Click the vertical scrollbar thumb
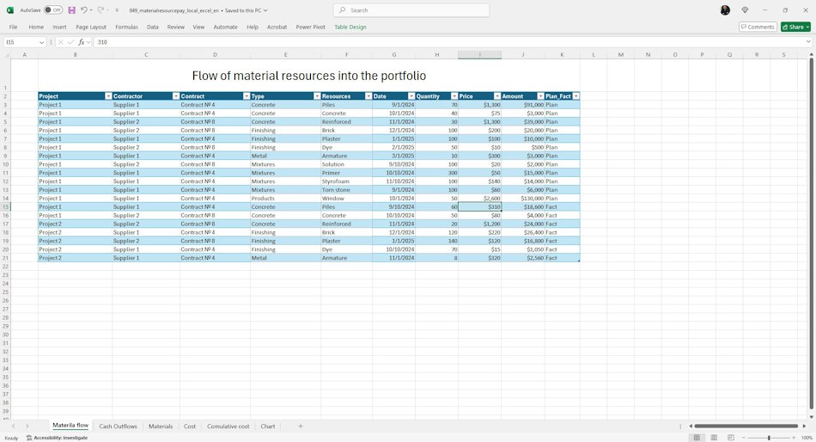The image size is (816, 442). (x=811, y=234)
